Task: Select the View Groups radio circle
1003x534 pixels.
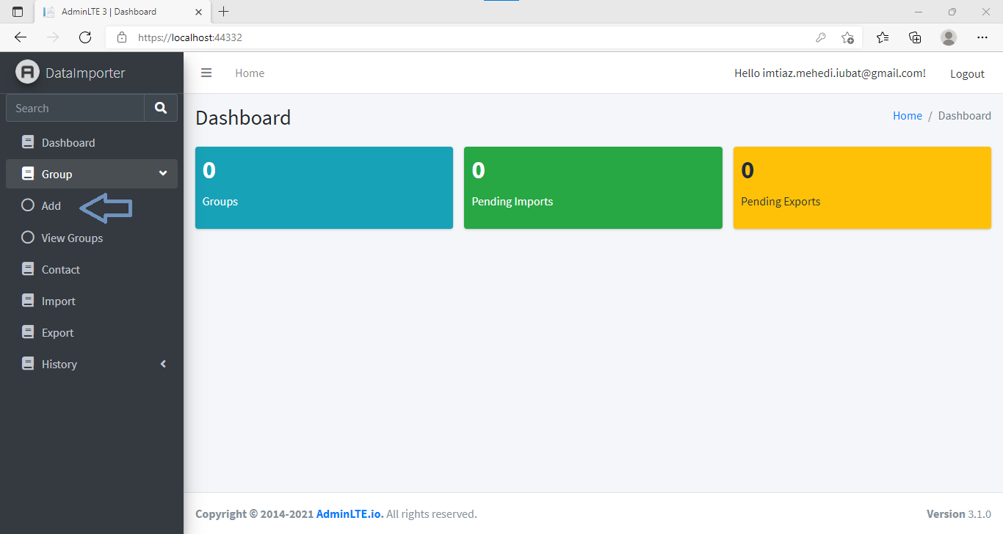Action: [x=28, y=237]
